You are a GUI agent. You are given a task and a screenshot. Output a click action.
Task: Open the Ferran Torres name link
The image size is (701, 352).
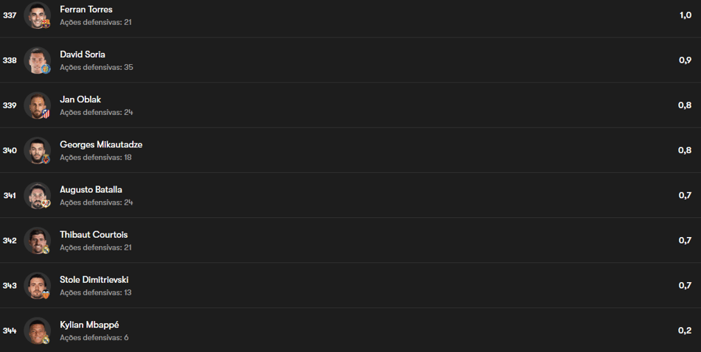86,10
